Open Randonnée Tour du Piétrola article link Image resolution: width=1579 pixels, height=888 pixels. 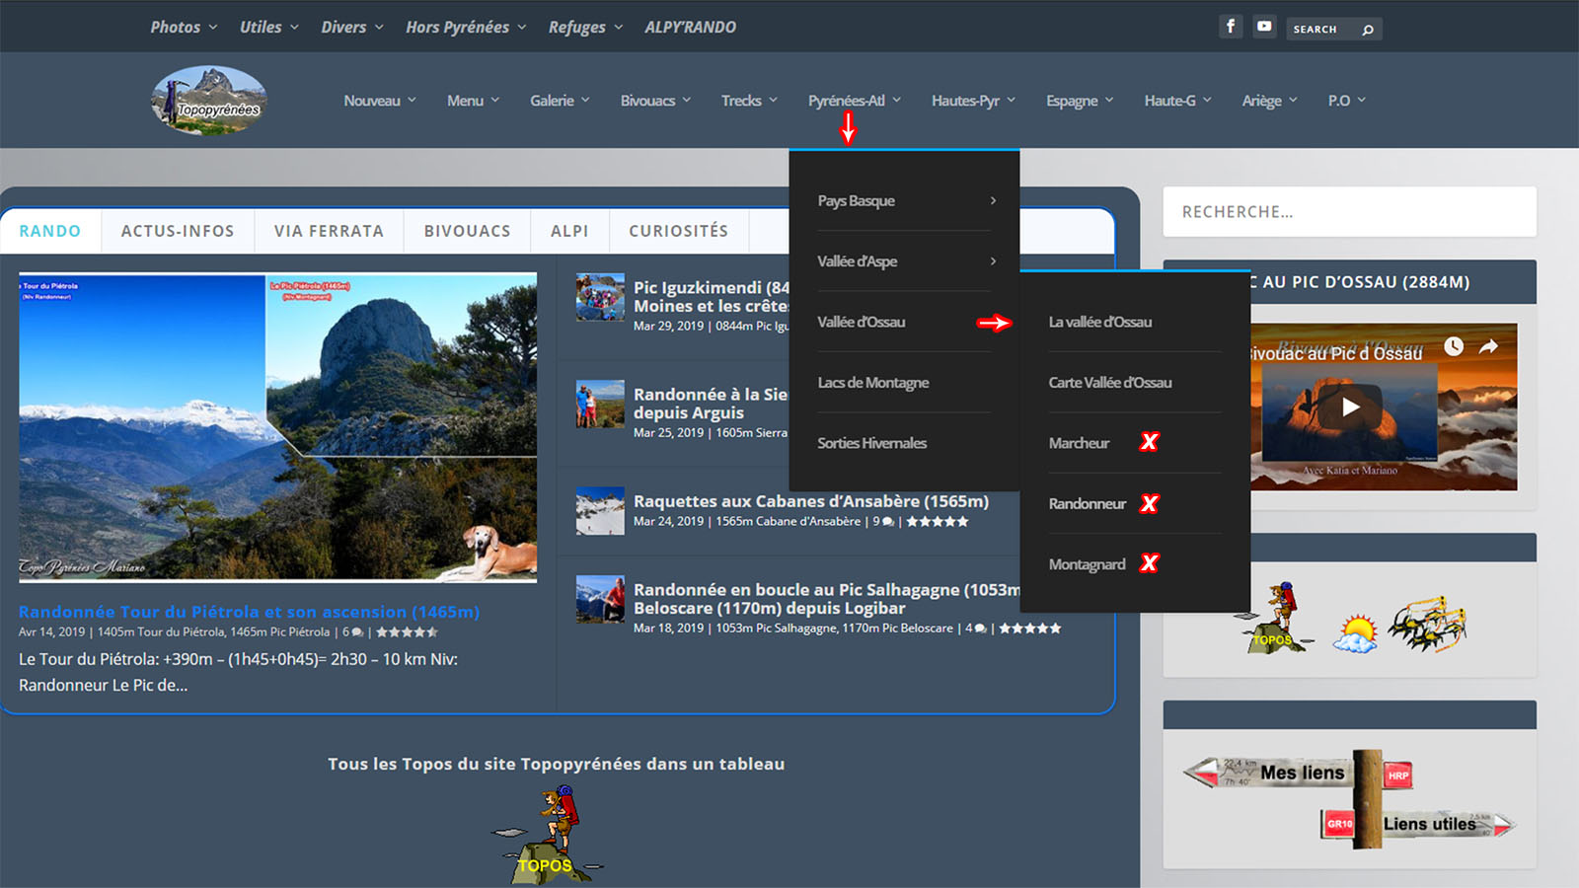point(249,612)
